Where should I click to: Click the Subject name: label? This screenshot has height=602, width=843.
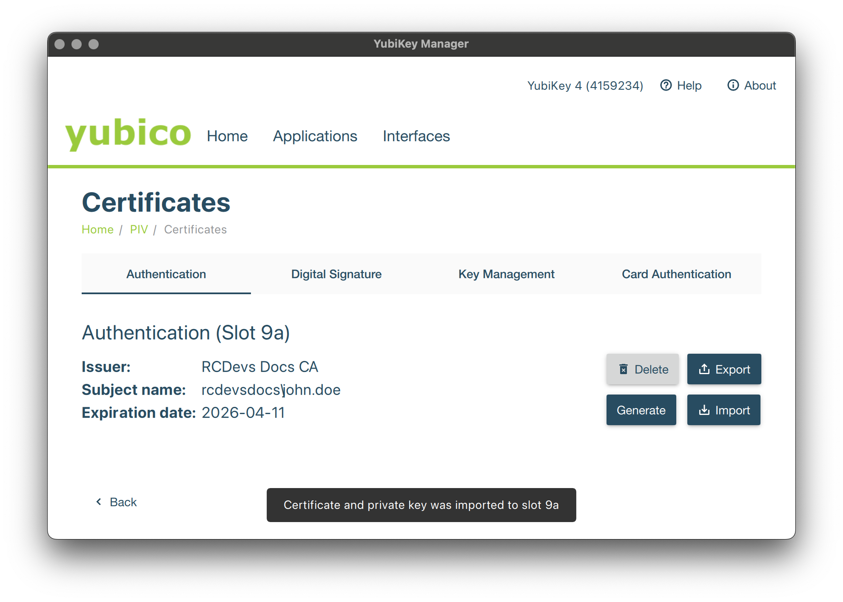[134, 389]
